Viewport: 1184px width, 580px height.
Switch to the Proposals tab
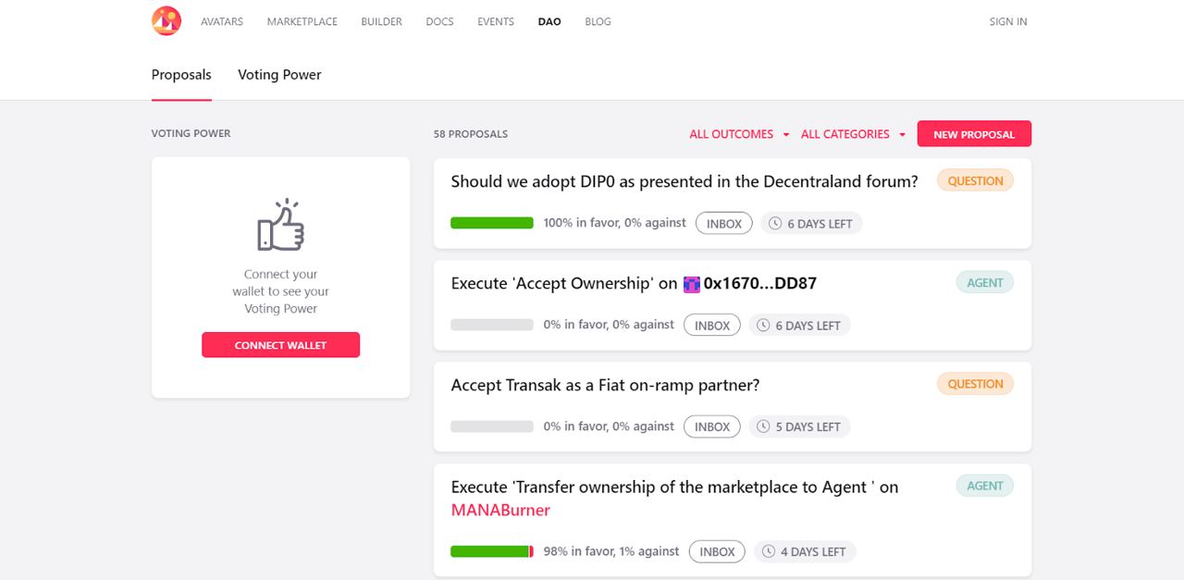[181, 75]
